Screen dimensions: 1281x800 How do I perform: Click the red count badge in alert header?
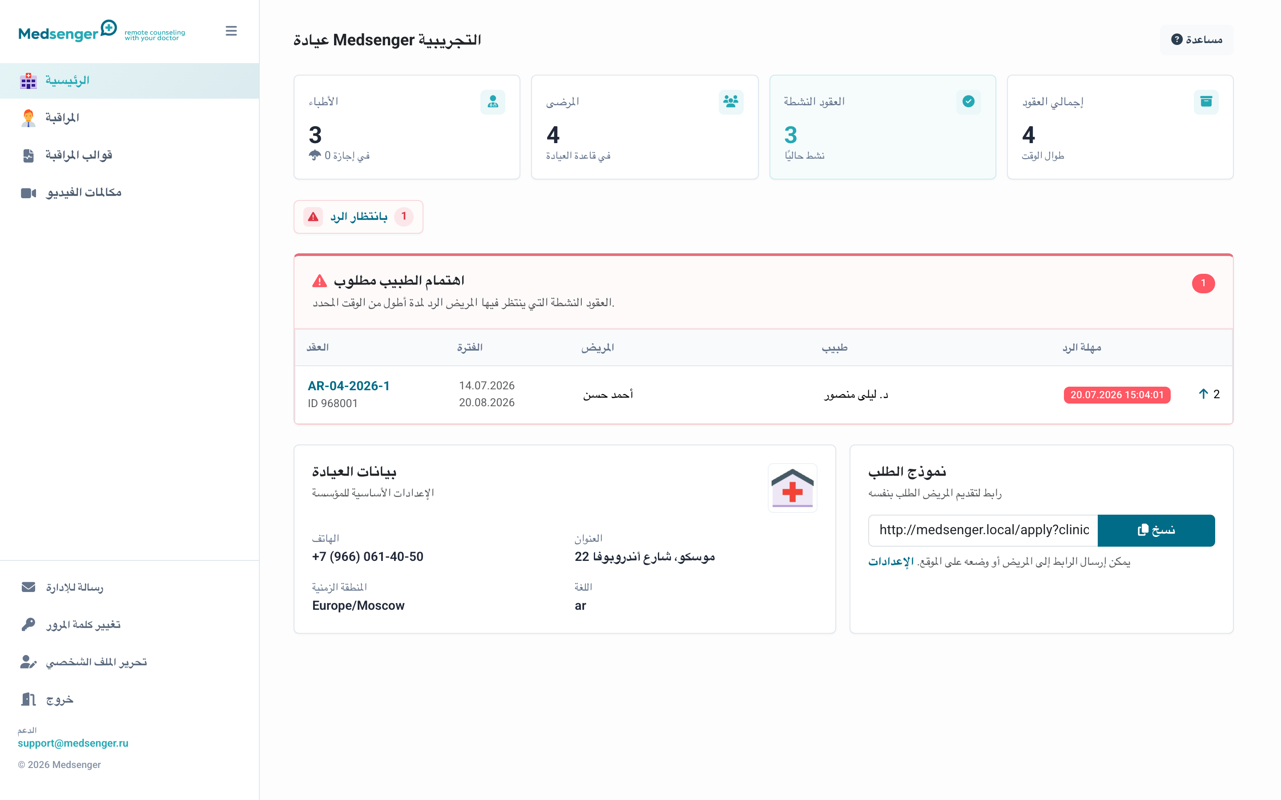tap(1203, 284)
